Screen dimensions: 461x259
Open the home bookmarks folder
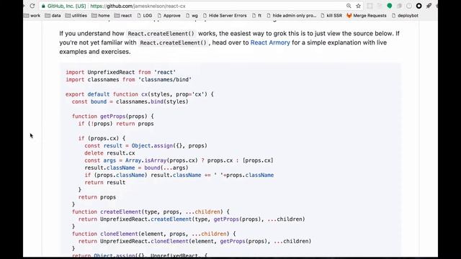click(101, 16)
